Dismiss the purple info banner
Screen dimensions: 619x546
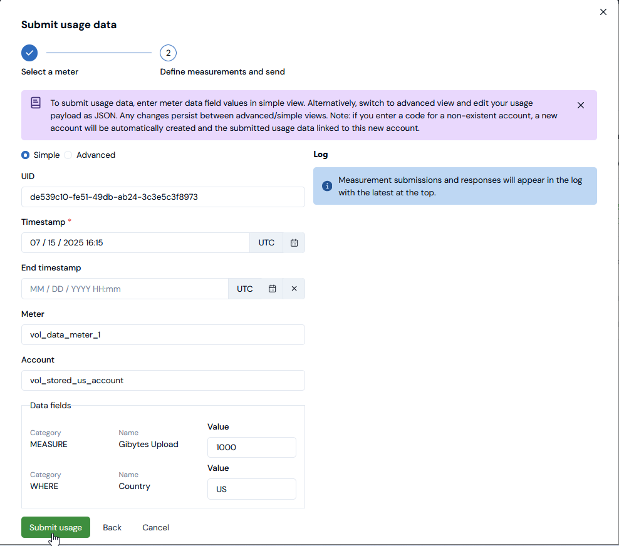(581, 105)
